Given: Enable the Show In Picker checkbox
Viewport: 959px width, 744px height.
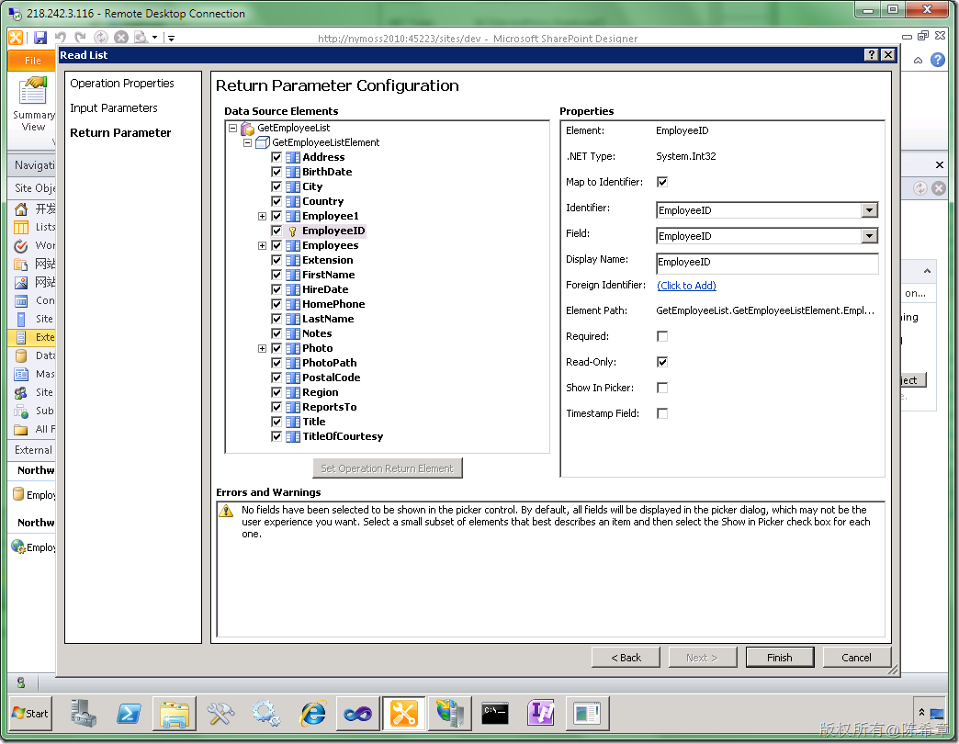Looking at the screenshot, I should pyautogui.click(x=661, y=388).
